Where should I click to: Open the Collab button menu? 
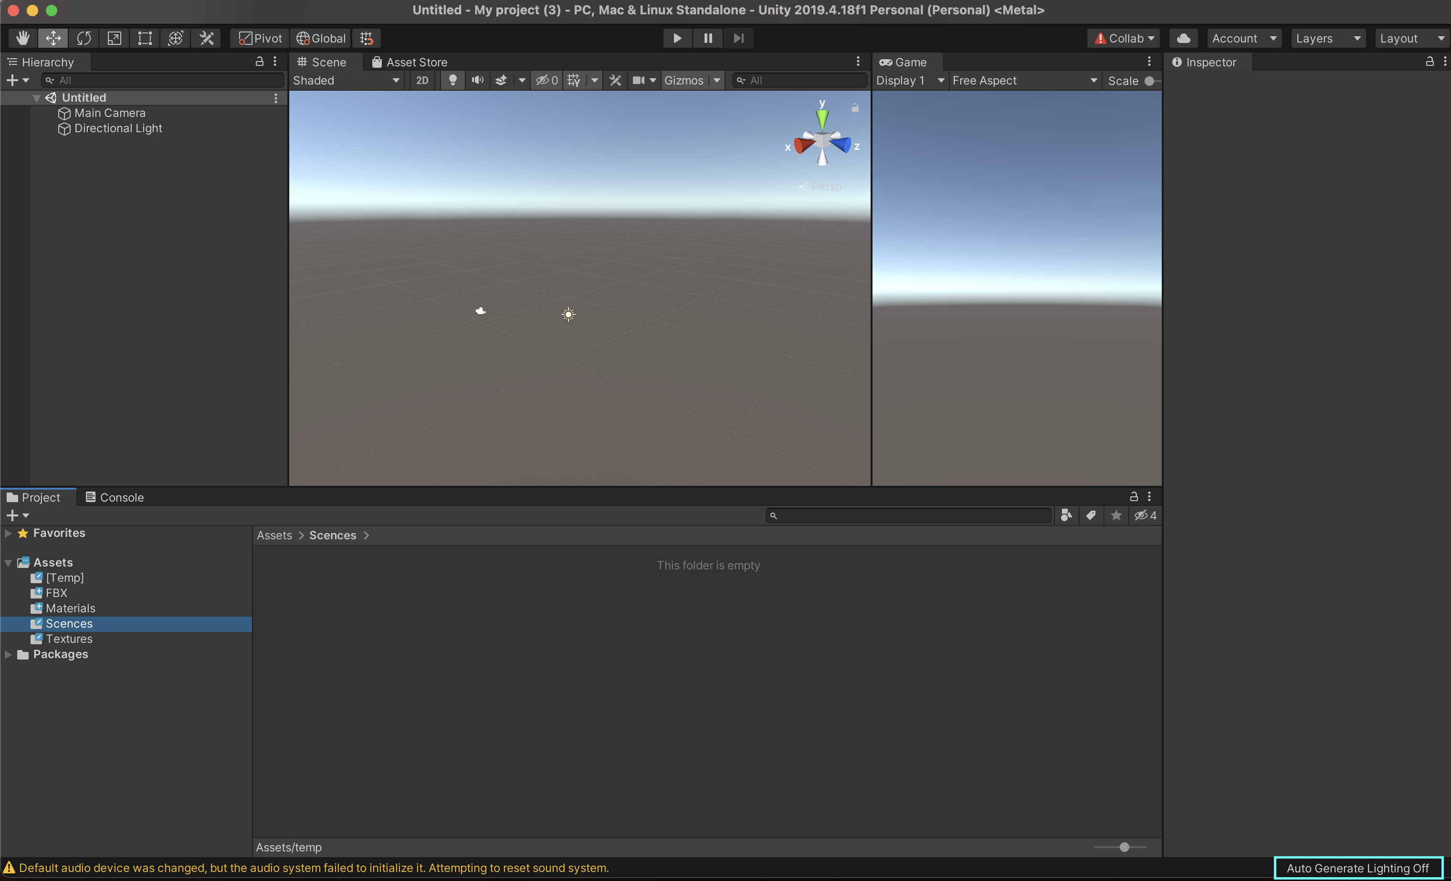[x=1124, y=38]
